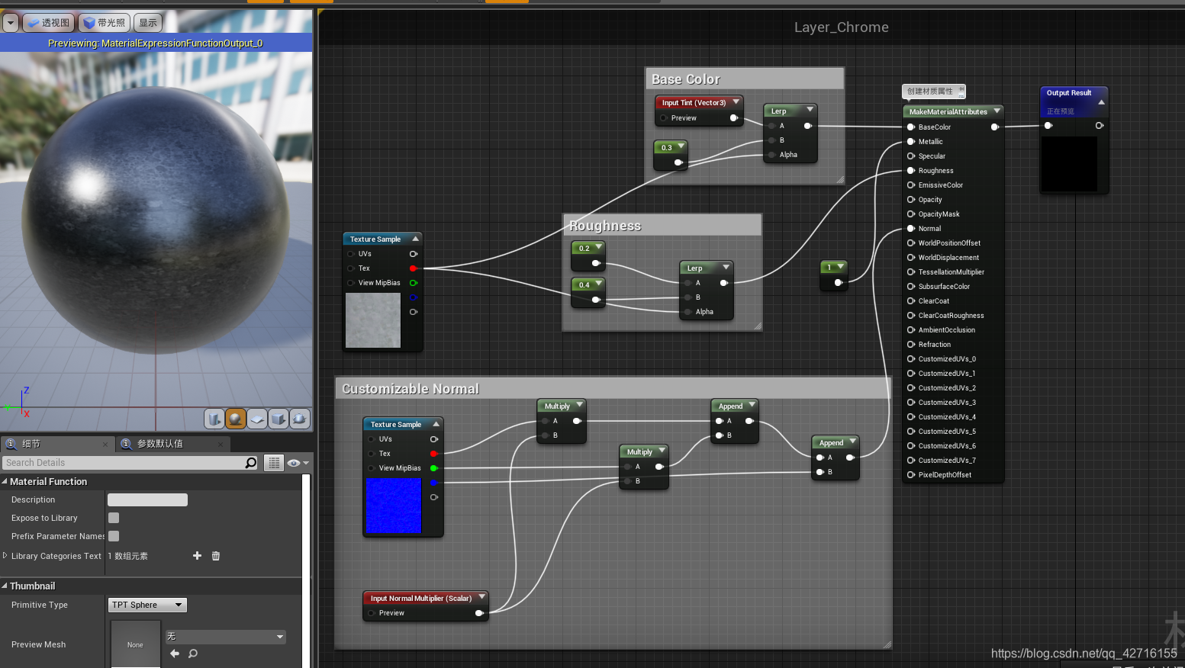The height and width of the screenshot is (668, 1185).
Task: Select the teapot preview shape icon
Action: point(299,419)
